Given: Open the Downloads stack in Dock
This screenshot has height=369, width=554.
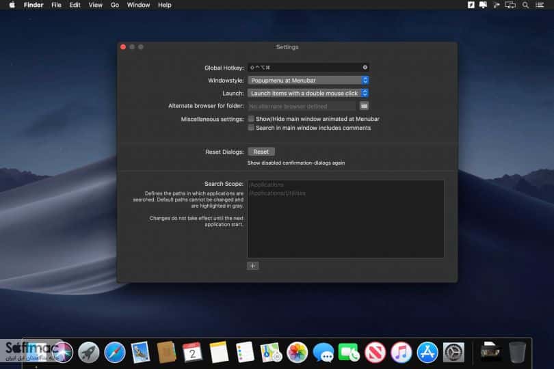Looking at the screenshot, I should (x=490, y=352).
